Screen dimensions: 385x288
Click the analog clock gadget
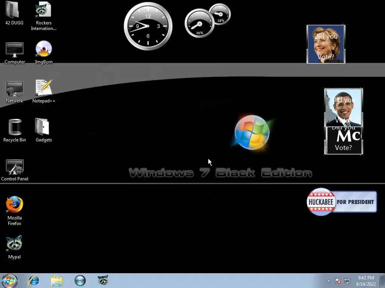(x=148, y=26)
